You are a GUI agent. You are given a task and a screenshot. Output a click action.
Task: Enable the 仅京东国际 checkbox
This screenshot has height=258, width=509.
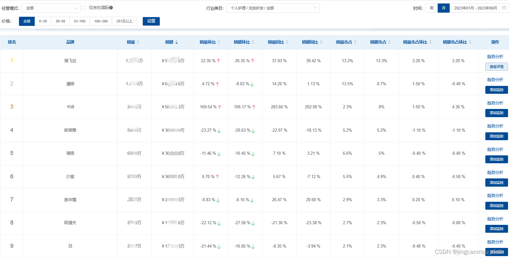click(x=84, y=8)
